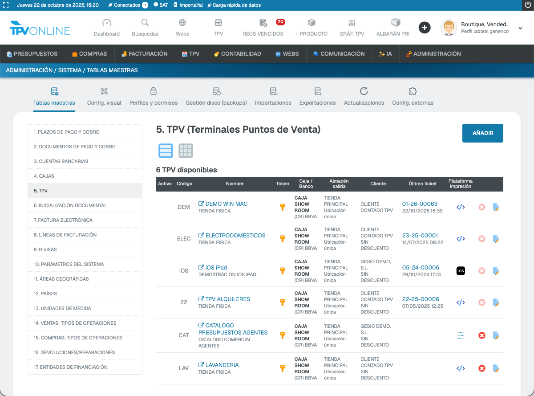Click the iOS platform icon for iOS iPad
534x396 pixels.
461,271
